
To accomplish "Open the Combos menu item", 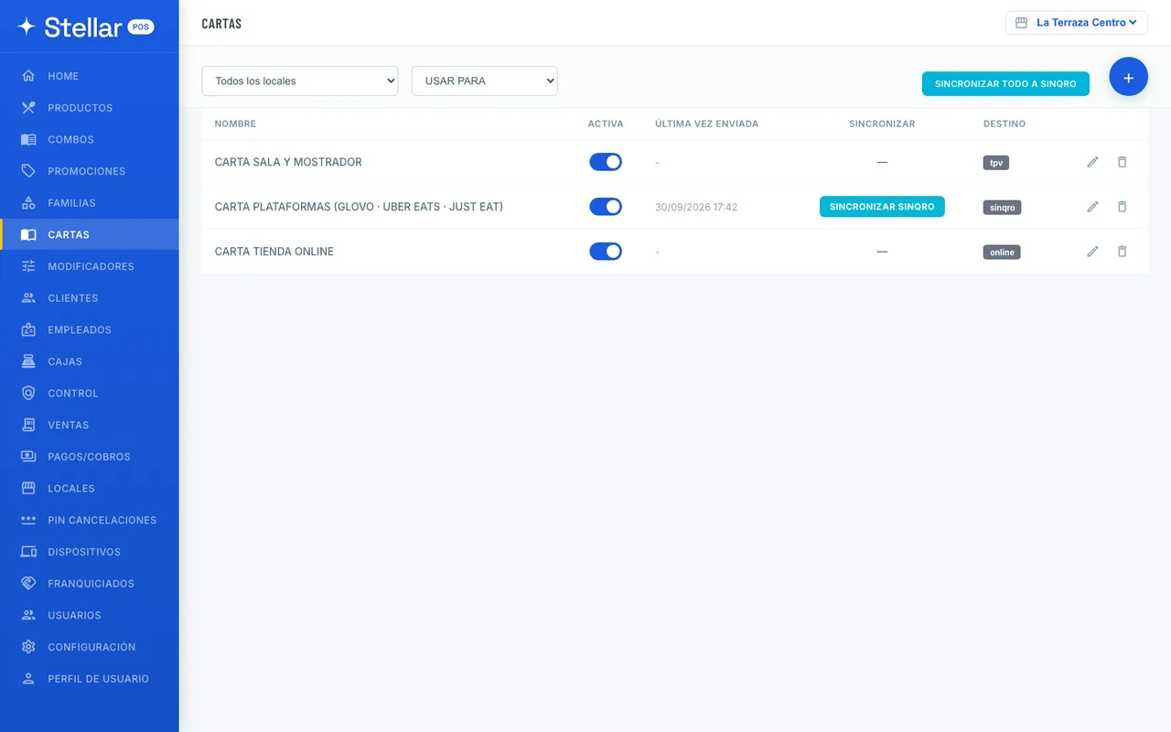I will 90,139.
